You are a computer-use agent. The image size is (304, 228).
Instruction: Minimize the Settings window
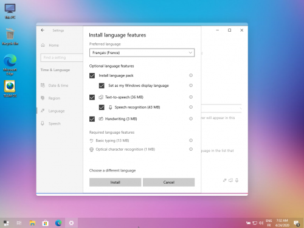pos(218,30)
